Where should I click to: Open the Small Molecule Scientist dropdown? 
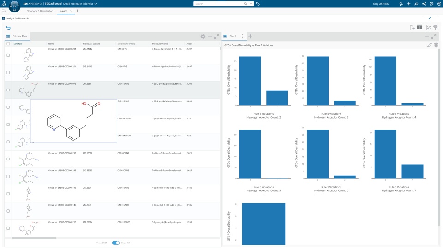[x=96, y=4]
